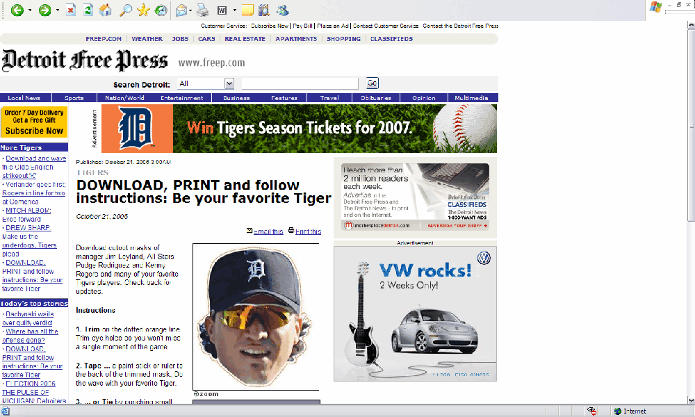Screen dimensions: 695x417
Task: Click the Internet security zone indicator
Action: pos(630,411)
